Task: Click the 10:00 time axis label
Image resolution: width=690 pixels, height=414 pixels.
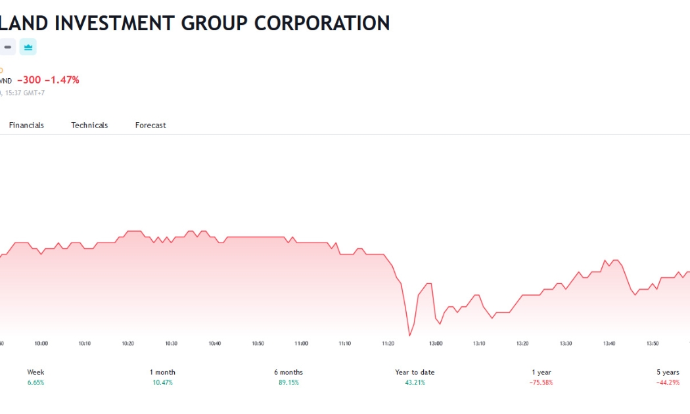Action: pos(41,344)
